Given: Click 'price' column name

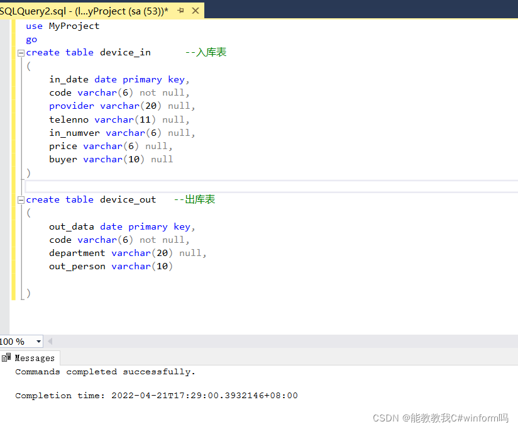Looking at the screenshot, I should (63, 146).
